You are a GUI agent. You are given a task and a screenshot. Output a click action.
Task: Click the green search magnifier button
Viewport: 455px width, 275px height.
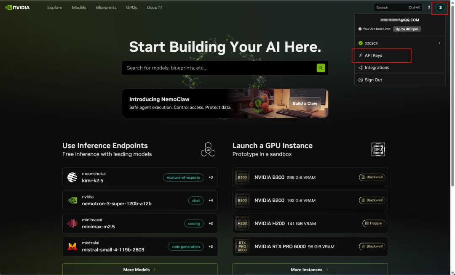(x=321, y=68)
